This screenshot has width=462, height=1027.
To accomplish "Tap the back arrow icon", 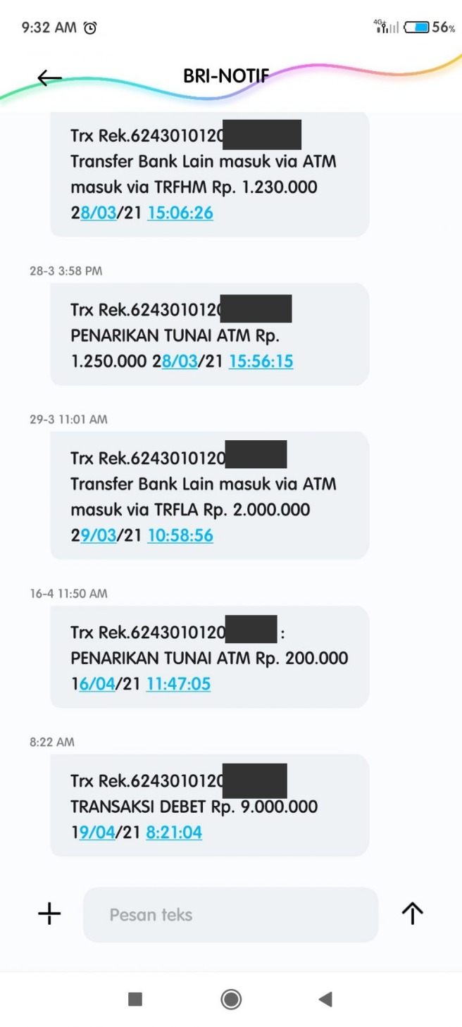I will click(x=49, y=78).
